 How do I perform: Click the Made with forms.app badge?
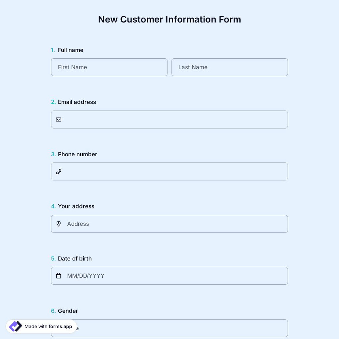(41, 326)
